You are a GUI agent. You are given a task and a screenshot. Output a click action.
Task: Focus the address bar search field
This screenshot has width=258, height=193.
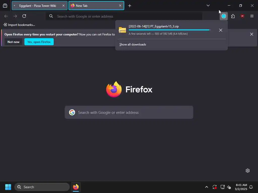tap(124, 16)
